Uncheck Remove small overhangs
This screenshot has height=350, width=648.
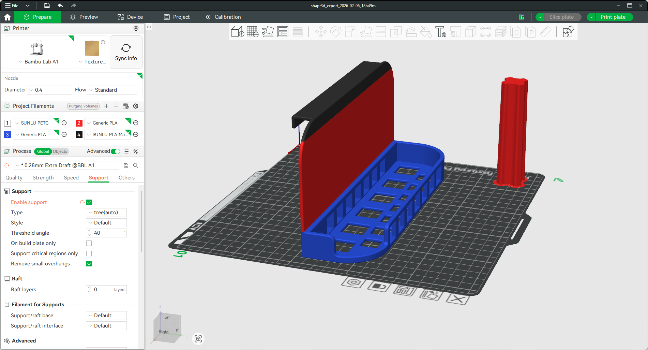[x=89, y=264]
